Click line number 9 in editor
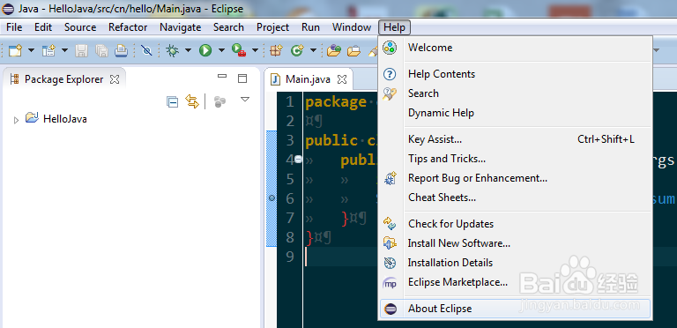Image resolution: width=677 pixels, height=328 pixels. pyautogui.click(x=290, y=257)
